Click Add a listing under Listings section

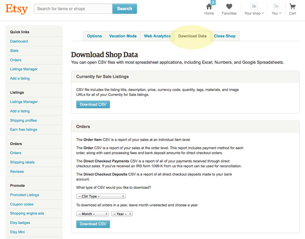pos(20,111)
